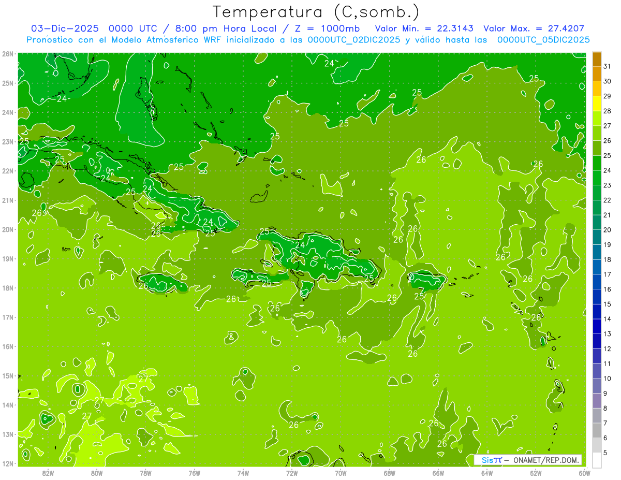The image size is (621, 480).
Task: Click the 12N latitude axis label
Action: pyautogui.click(x=7, y=463)
